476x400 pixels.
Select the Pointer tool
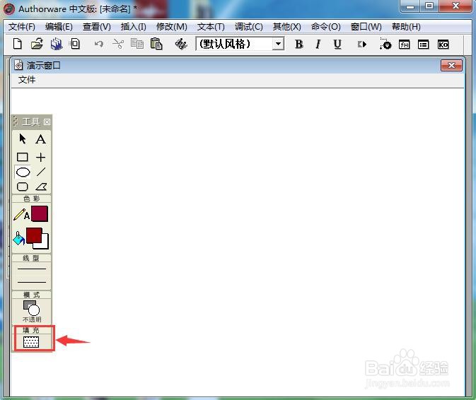point(23,139)
